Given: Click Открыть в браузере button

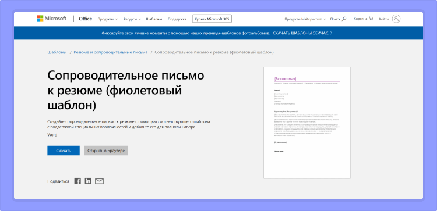Looking at the screenshot, I should pos(106,151).
